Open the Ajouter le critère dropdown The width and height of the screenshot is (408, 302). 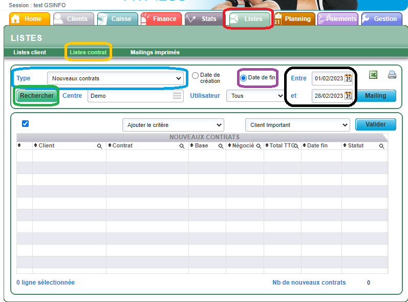[173, 125]
